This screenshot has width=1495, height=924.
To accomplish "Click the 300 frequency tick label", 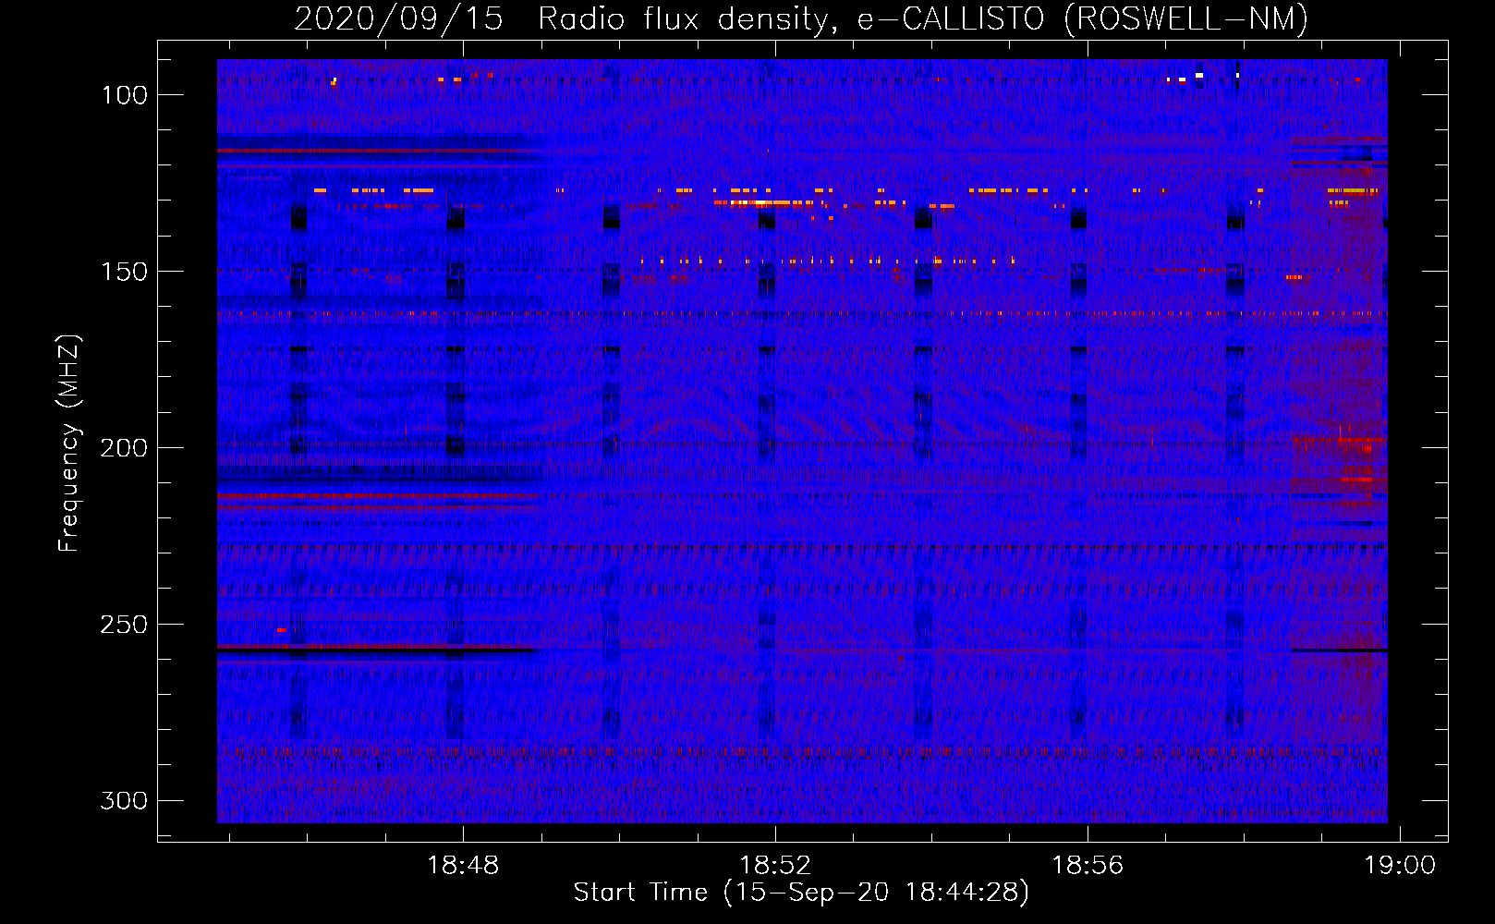I will click(x=125, y=800).
